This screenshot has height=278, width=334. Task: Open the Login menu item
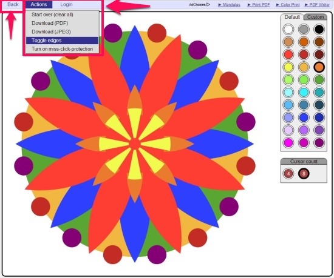66,4
